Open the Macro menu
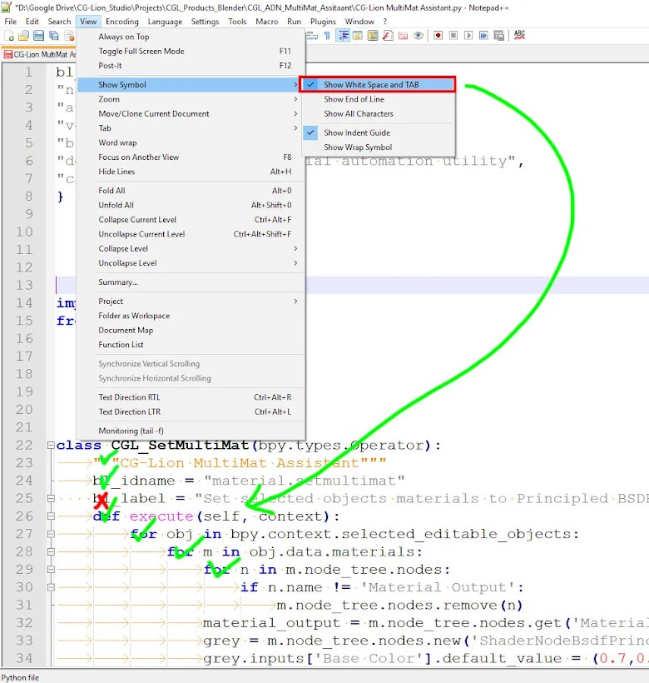Screen dimensions: 649x683 pyautogui.click(x=266, y=22)
